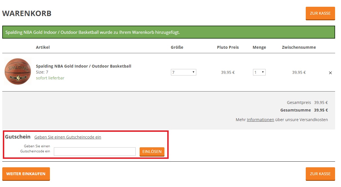Open the Größe size dropdown
Image resolution: width=341 pixels, height=187 pixels.
click(x=184, y=72)
